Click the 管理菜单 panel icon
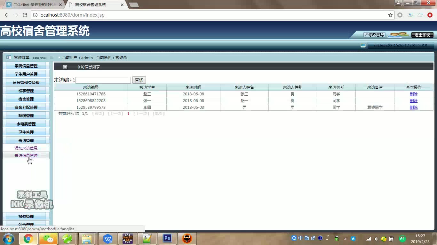This screenshot has height=245, width=437. pyautogui.click(x=9, y=57)
